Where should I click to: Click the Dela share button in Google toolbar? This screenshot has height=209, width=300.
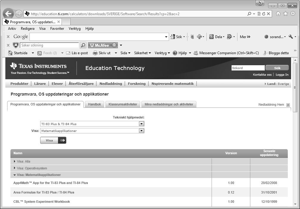coord(217,37)
